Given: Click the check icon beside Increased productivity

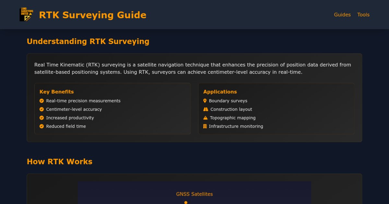Looking at the screenshot, I should pyautogui.click(x=41, y=118).
